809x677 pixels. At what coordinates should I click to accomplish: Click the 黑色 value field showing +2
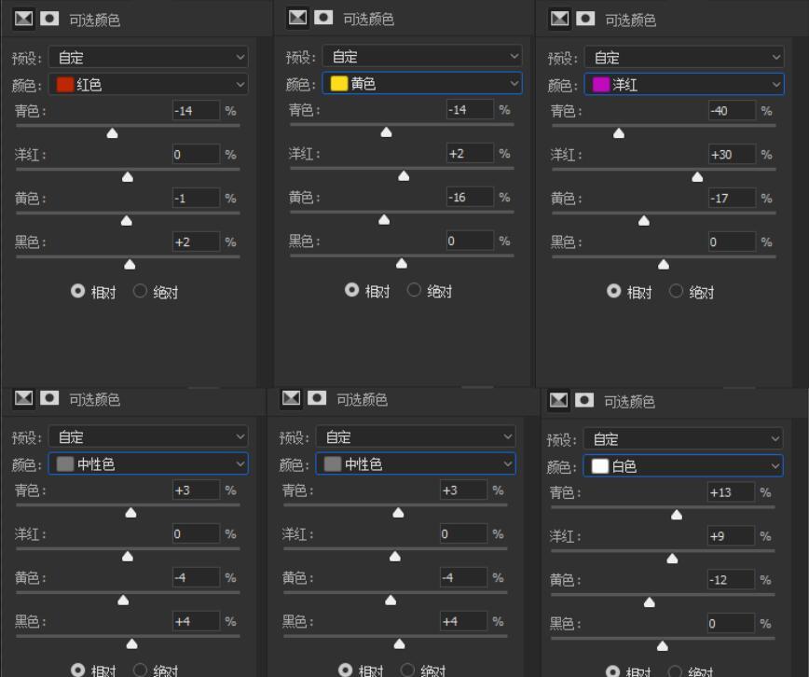pyautogui.click(x=196, y=242)
